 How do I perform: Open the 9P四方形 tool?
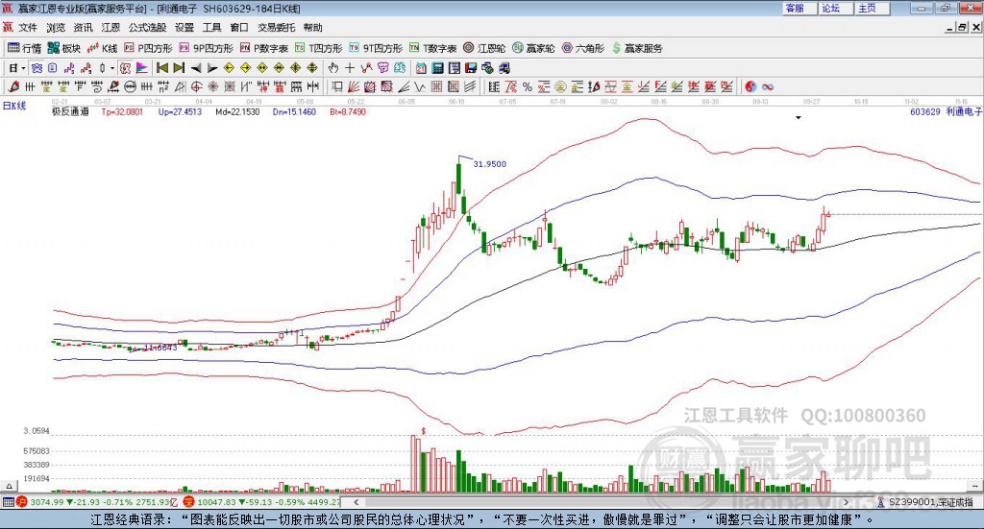pos(206,48)
